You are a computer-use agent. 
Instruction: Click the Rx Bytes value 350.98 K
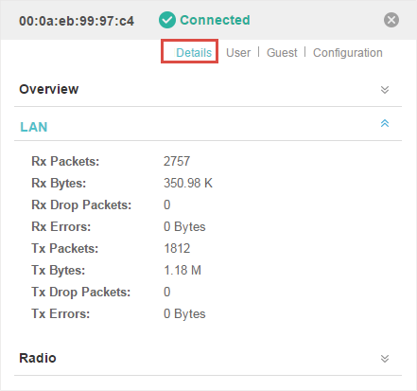coord(188,183)
